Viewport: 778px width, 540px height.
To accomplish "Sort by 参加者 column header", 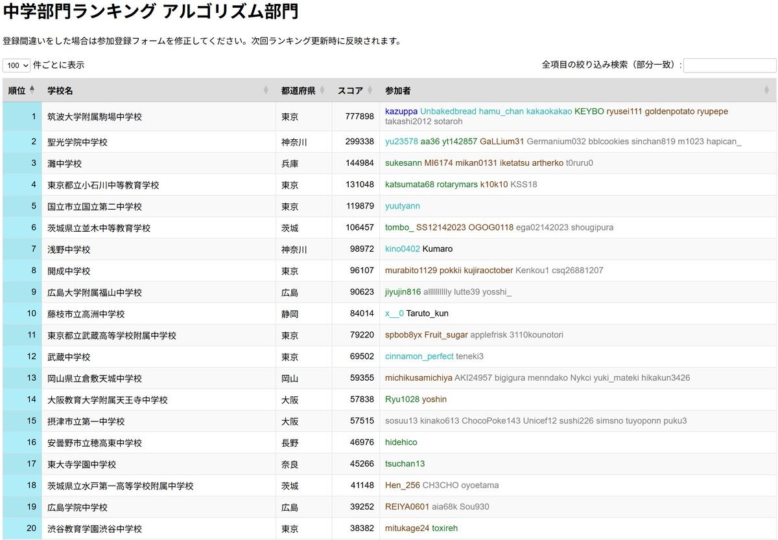I will tap(578, 91).
